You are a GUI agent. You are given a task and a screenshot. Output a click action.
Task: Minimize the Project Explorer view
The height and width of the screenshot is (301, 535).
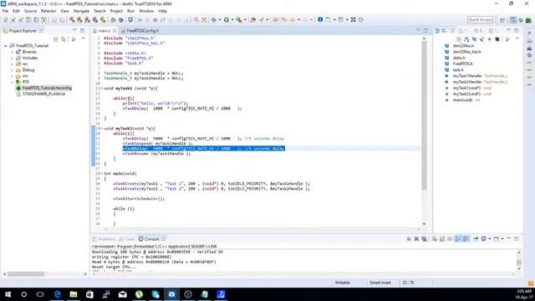[74, 31]
